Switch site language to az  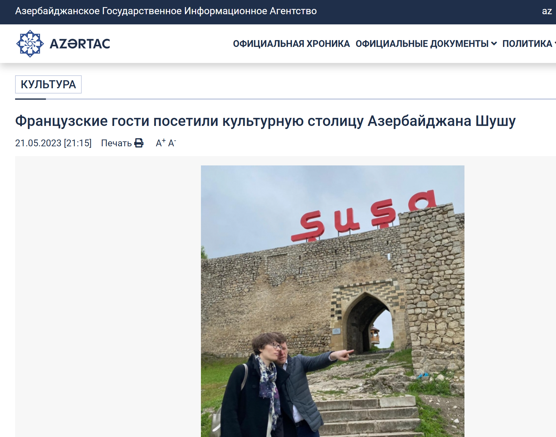click(x=547, y=11)
